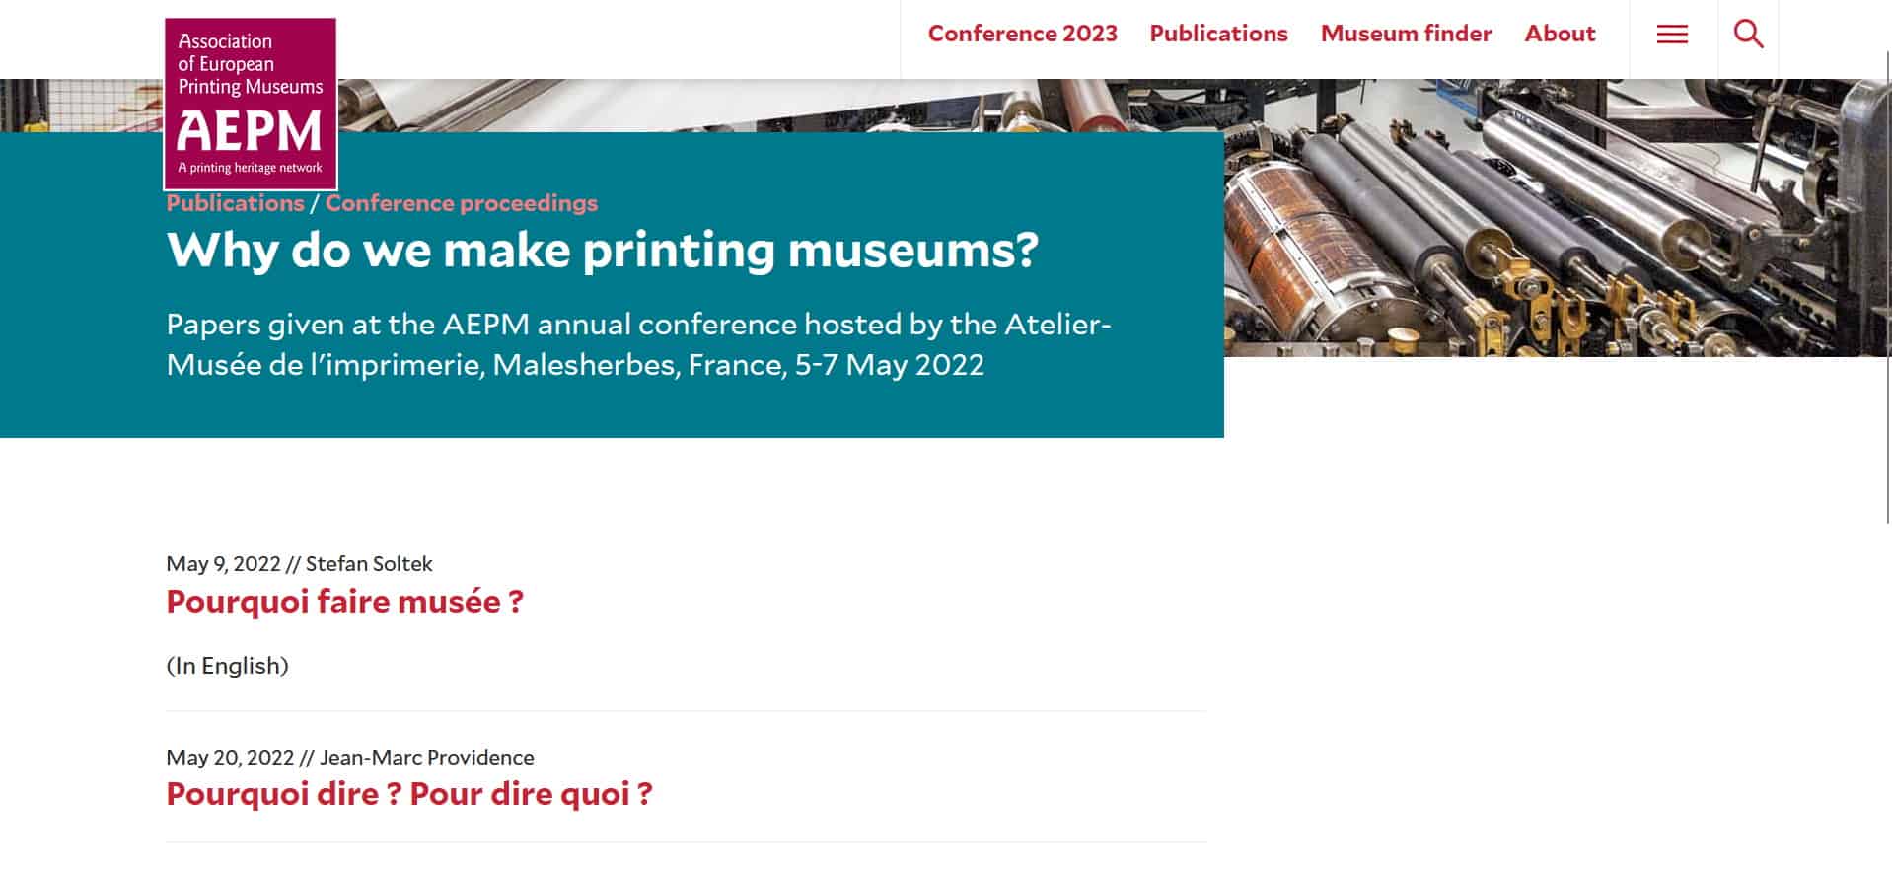
Task: Click the AEPM logo
Action: [x=251, y=104]
